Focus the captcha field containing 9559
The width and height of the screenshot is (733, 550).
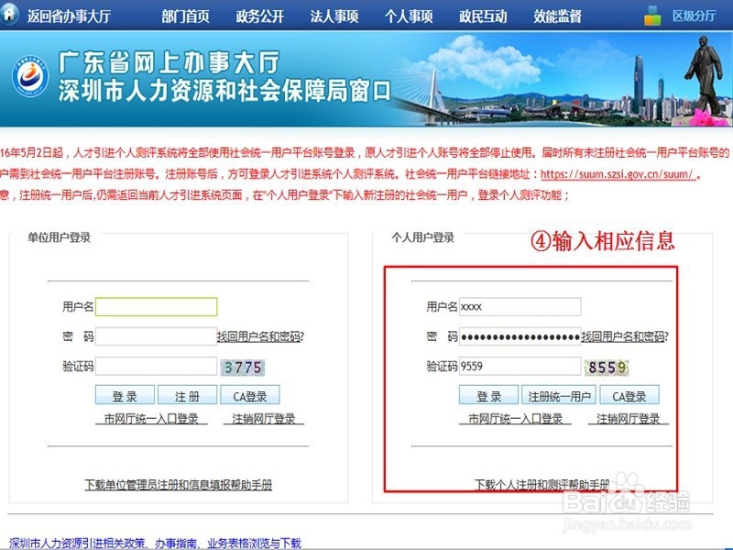[x=520, y=366]
